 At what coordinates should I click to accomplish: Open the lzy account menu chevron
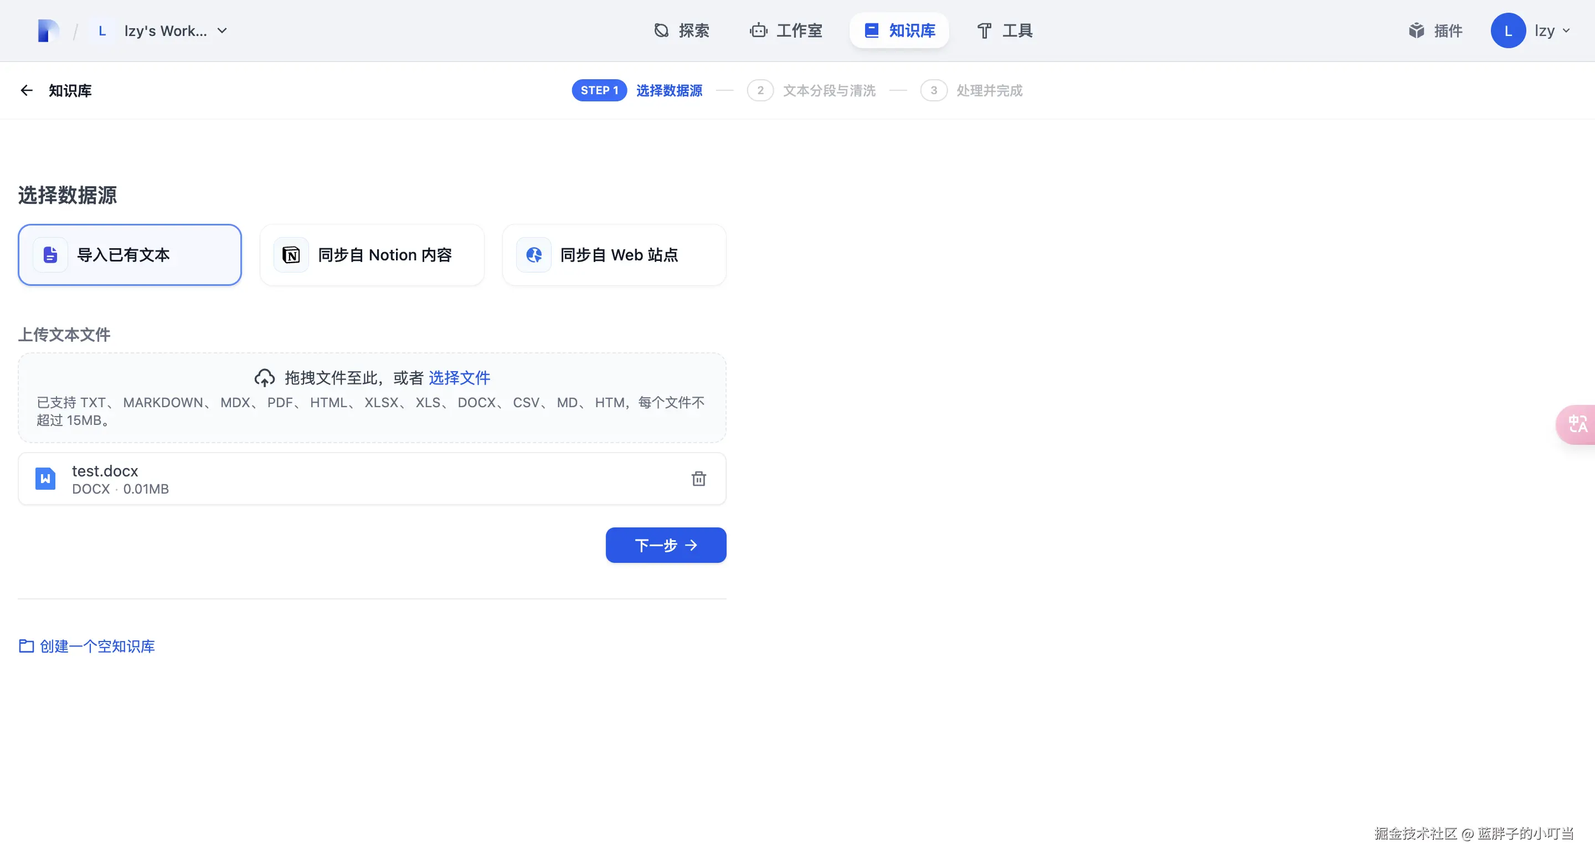point(1567,30)
